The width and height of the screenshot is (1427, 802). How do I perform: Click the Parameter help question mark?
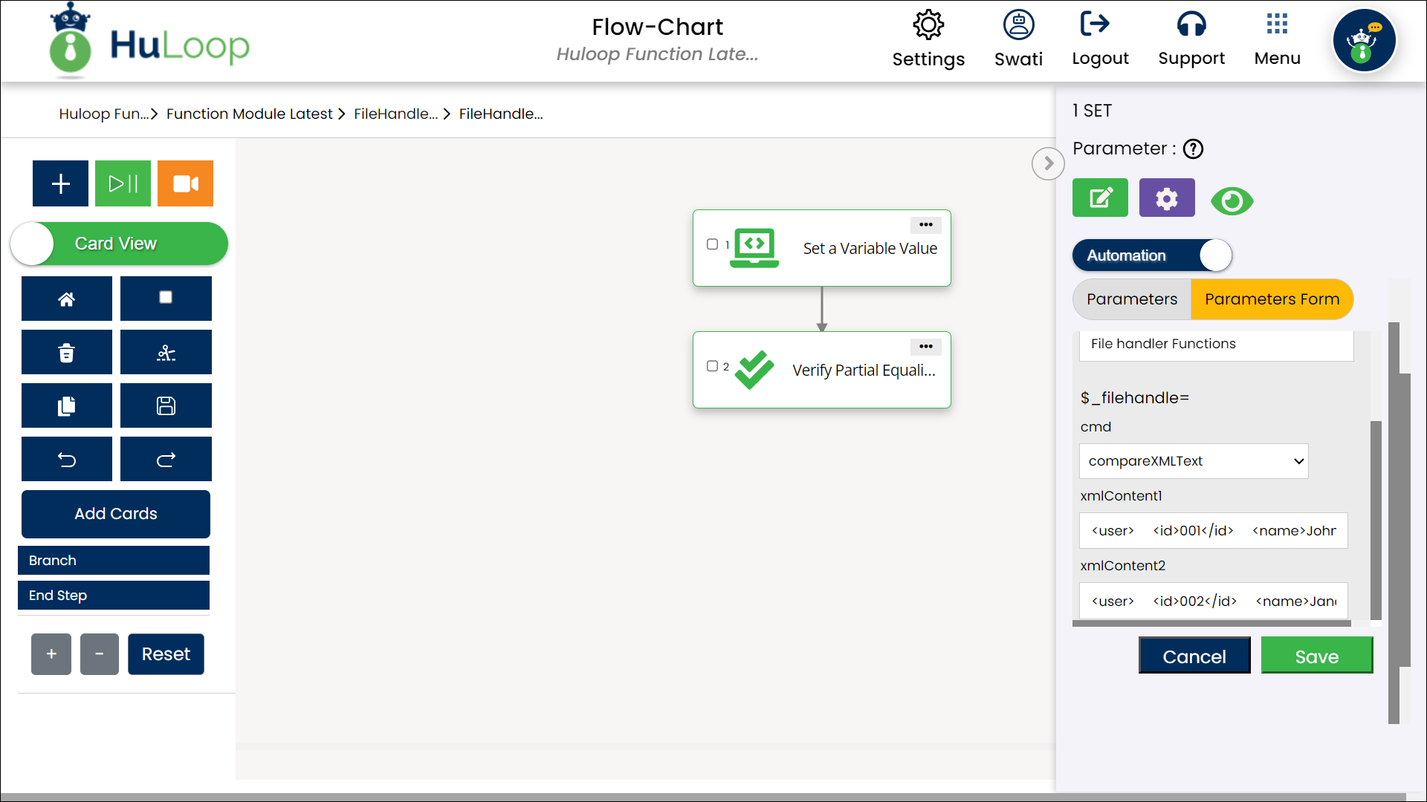pos(1193,149)
